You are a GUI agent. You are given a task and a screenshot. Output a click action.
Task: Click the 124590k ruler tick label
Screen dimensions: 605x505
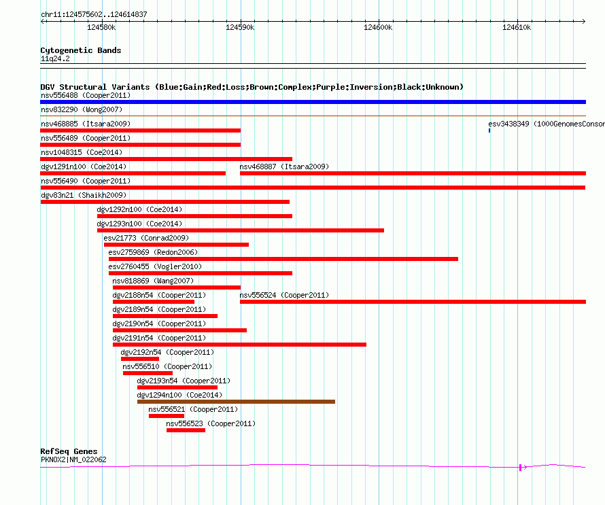point(240,27)
